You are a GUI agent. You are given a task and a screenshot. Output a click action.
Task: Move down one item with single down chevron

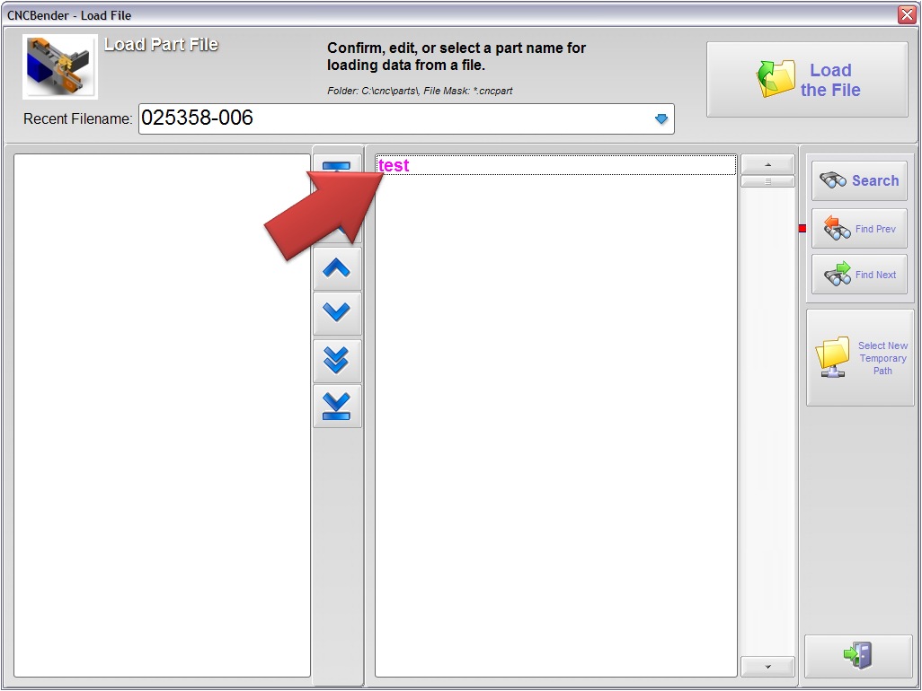(x=337, y=313)
